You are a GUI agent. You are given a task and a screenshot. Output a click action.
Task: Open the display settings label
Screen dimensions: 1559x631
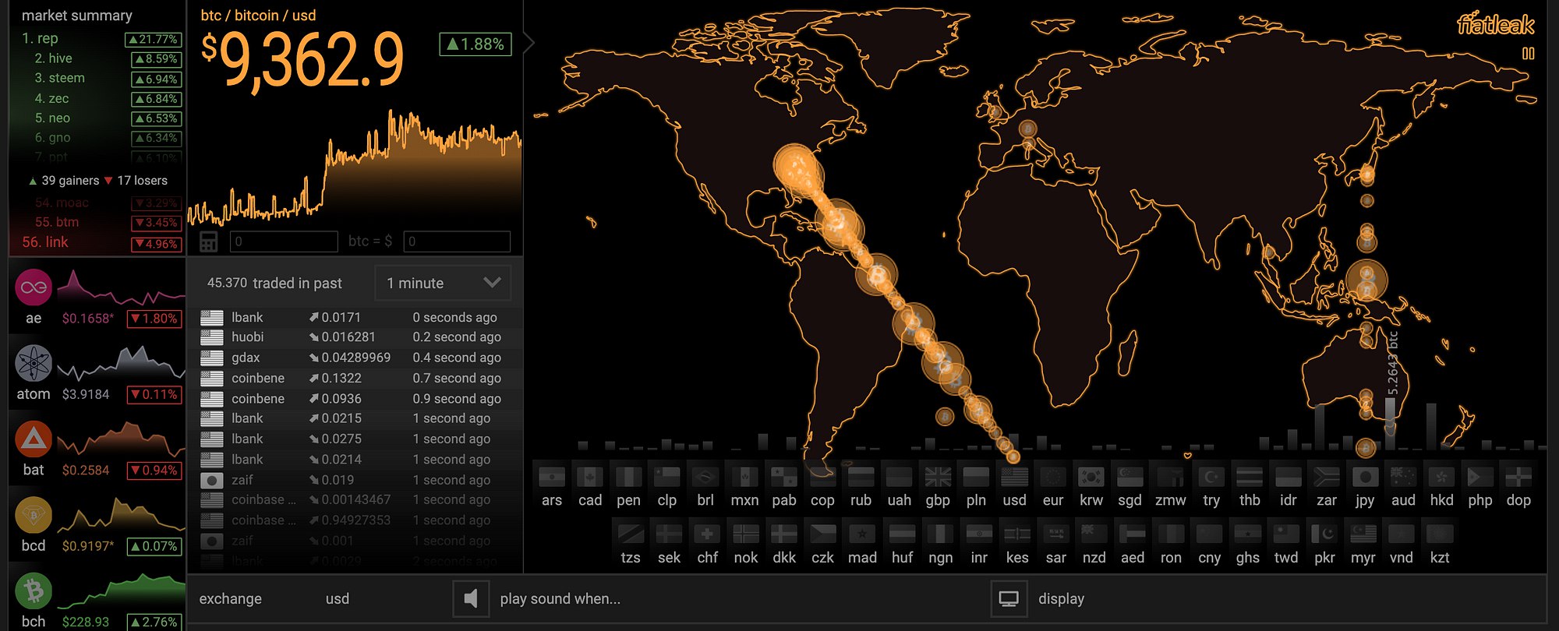tap(1061, 599)
